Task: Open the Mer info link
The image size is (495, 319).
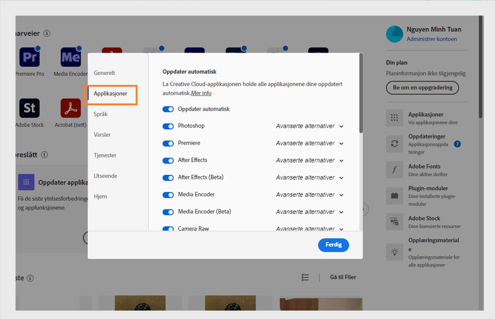Action: coord(201,93)
